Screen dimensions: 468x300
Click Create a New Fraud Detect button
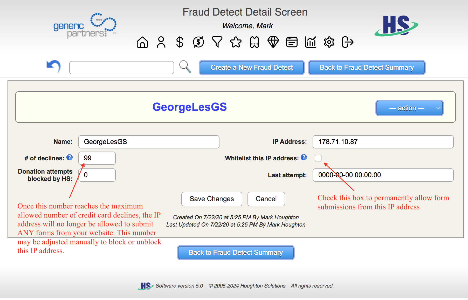coord(252,68)
